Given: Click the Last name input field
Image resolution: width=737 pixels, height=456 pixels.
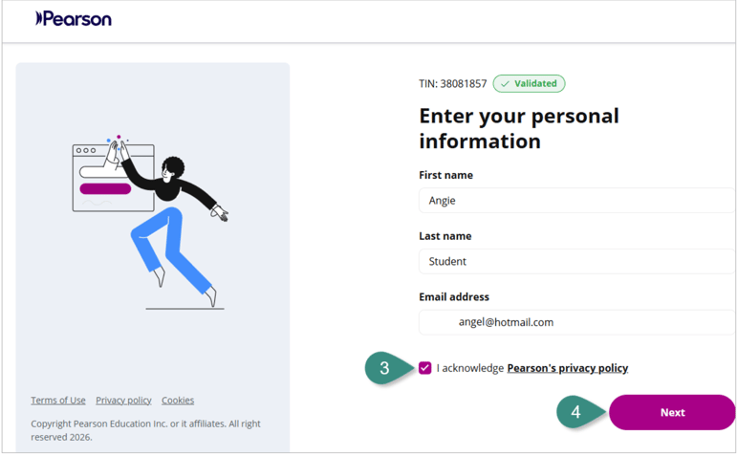Looking at the screenshot, I should point(576,261).
